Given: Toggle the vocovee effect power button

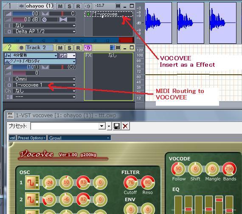Looking at the screenshot, I should [88, 14].
